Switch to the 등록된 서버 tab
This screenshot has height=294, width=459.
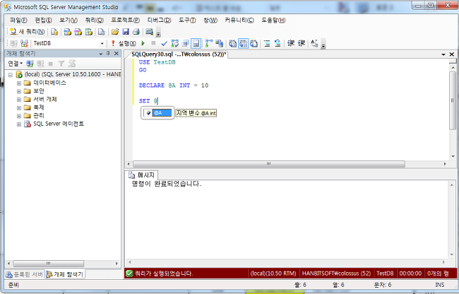[25, 274]
